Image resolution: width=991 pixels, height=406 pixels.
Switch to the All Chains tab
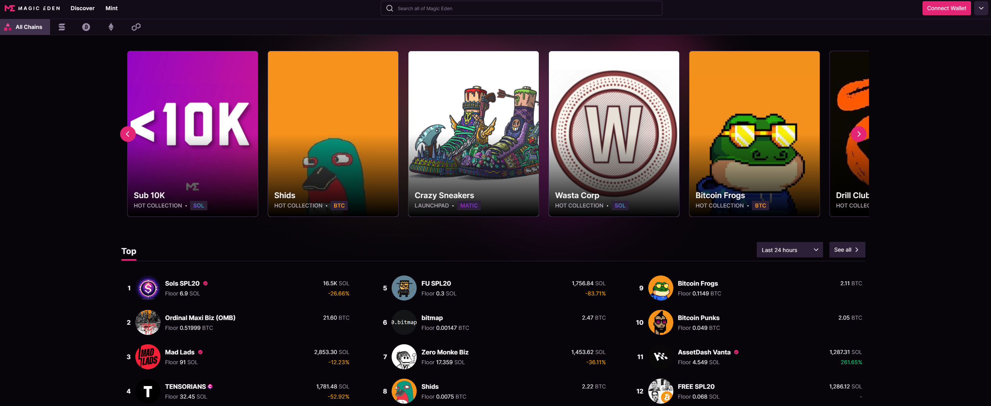click(x=25, y=27)
